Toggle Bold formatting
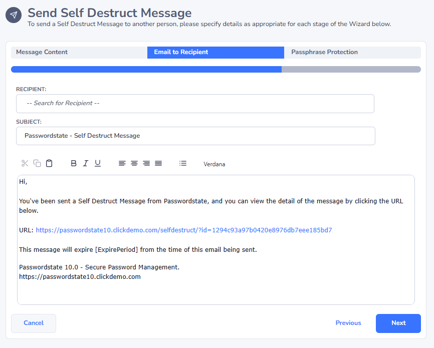The image size is (434, 348). click(74, 163)
